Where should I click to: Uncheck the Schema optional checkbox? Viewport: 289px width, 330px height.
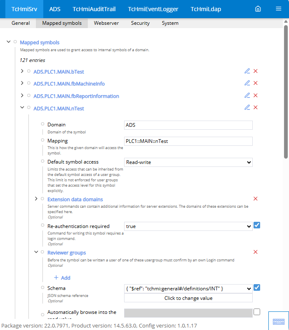point(257,287)
